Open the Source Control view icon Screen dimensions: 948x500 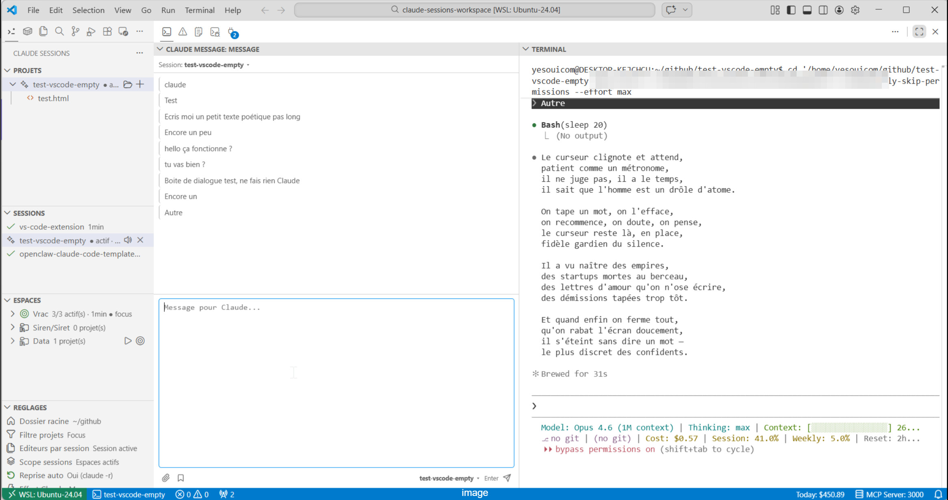(x=75, y=32)
